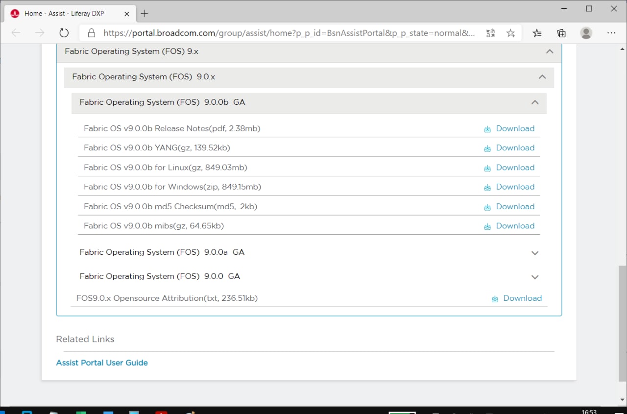Expand FOS 9.0.0 GA section

click(x=535, y=277)
